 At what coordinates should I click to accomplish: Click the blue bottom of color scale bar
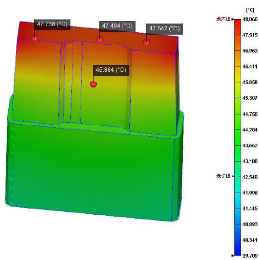coord(238,250)
